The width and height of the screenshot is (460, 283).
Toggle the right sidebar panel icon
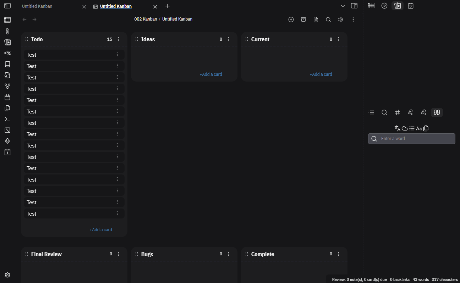354,6
